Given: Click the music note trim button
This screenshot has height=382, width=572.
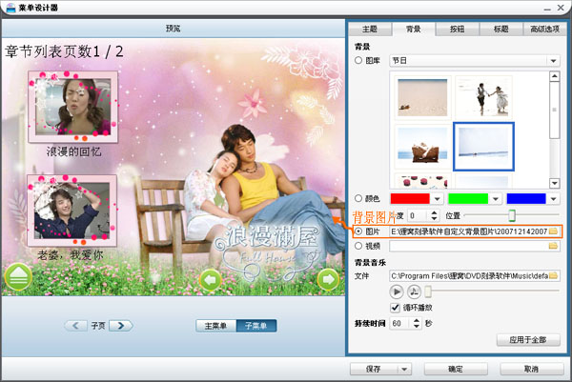Looking at the screenshot, I should (414, 292).
